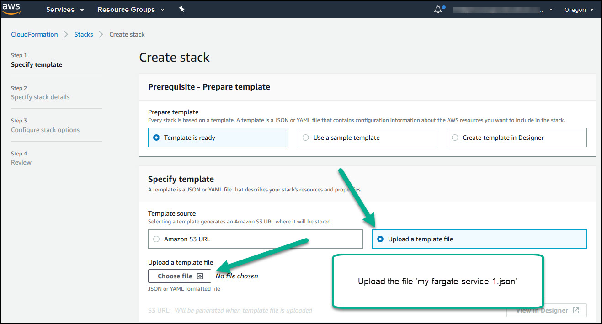Select the Amazon S3 URL source
Screen dimensions: 602x324
pyautogui.click(x=255, y=239)
